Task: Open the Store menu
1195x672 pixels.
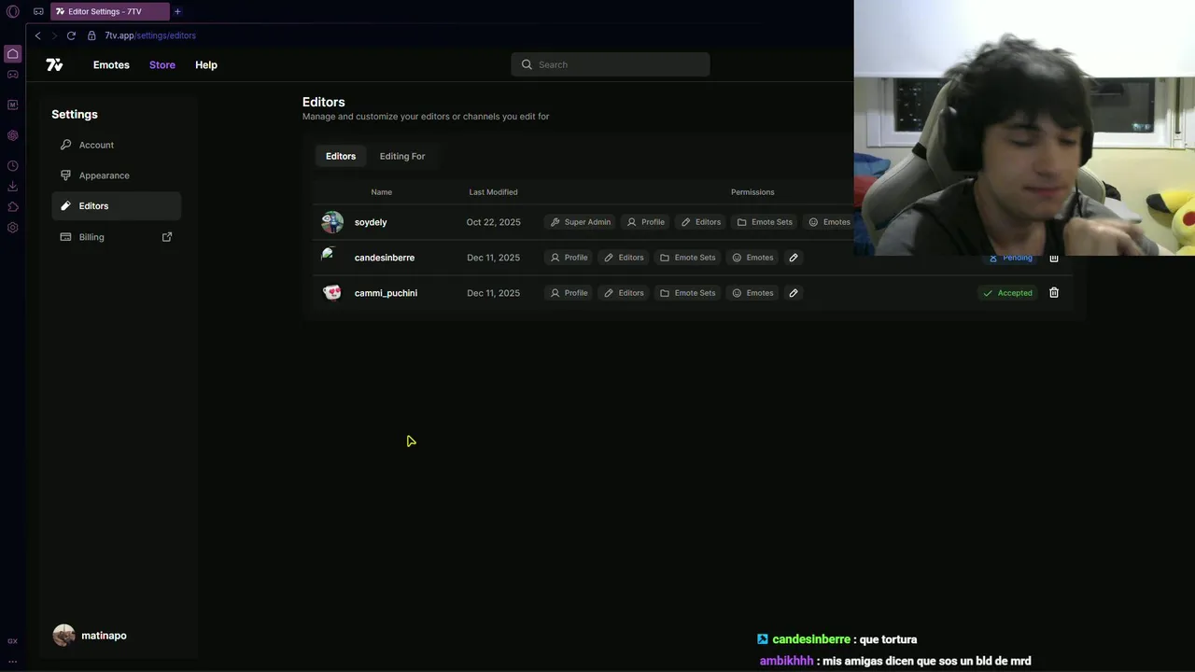Action: click(x=162, y=64)
